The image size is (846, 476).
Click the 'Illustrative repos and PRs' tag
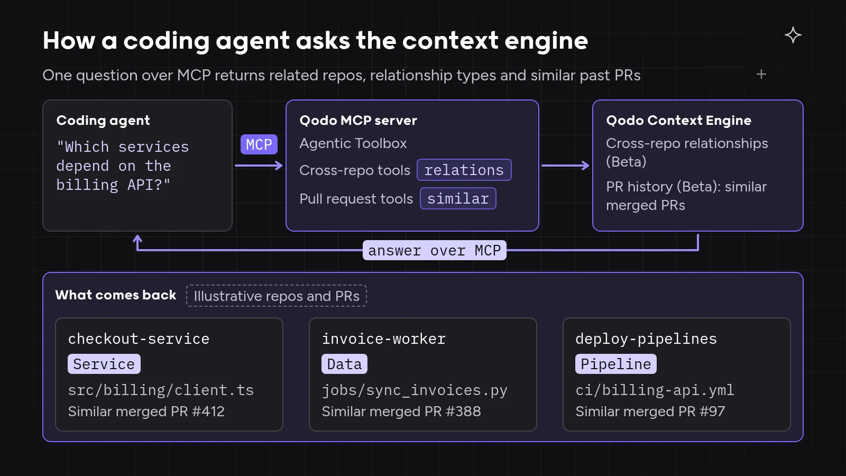click(277, 296)
